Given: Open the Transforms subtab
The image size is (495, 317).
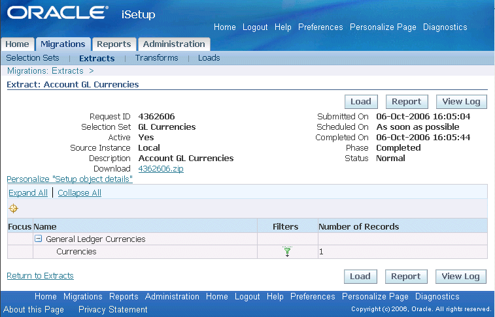Looking at the screenshot, I should 156,58.
